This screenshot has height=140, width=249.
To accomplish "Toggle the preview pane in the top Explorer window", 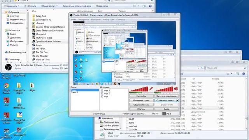I will pos(144,6).
